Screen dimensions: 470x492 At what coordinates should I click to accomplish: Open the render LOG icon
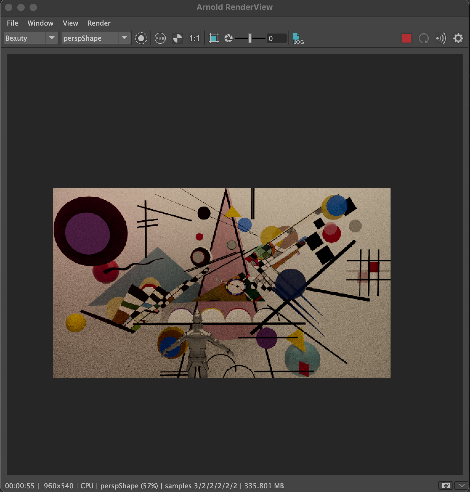click(298, 39)
